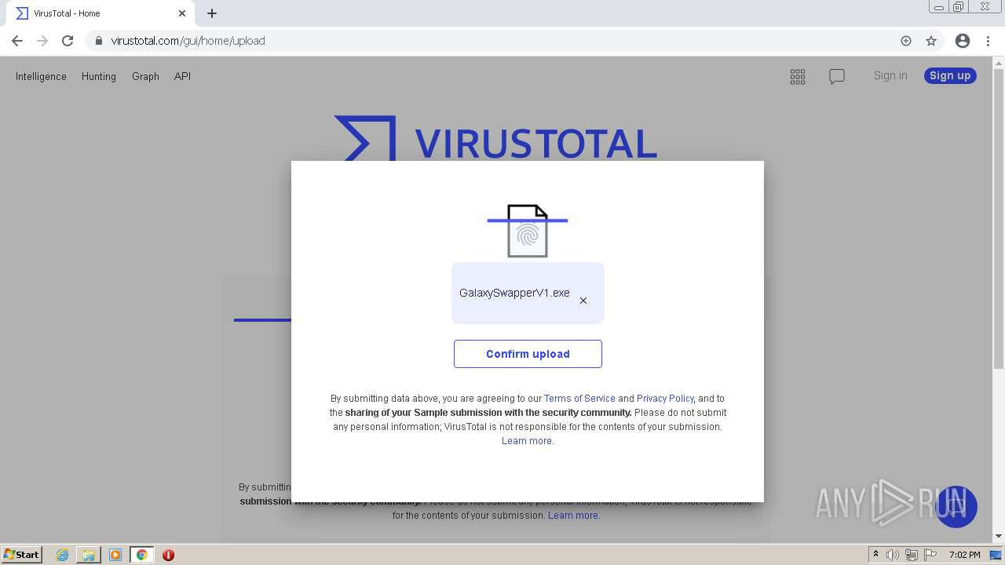The height and width of the screenshot is (565, 1005).
Task: Open Learn more link in the dialog
Action: [527, 441]
